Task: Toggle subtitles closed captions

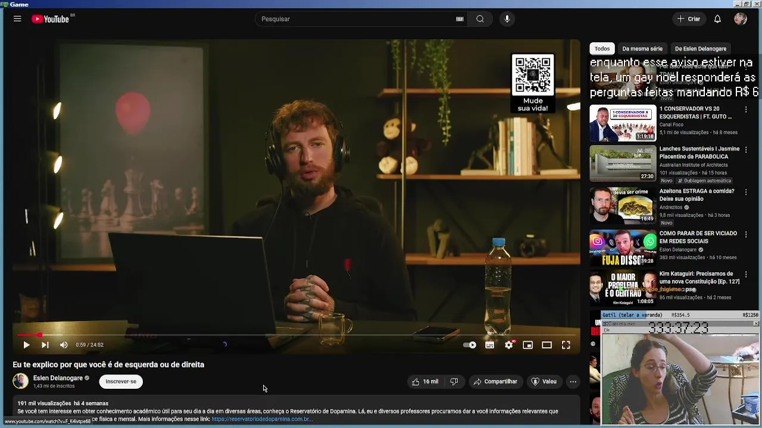Action: click(x=489, y=345)
